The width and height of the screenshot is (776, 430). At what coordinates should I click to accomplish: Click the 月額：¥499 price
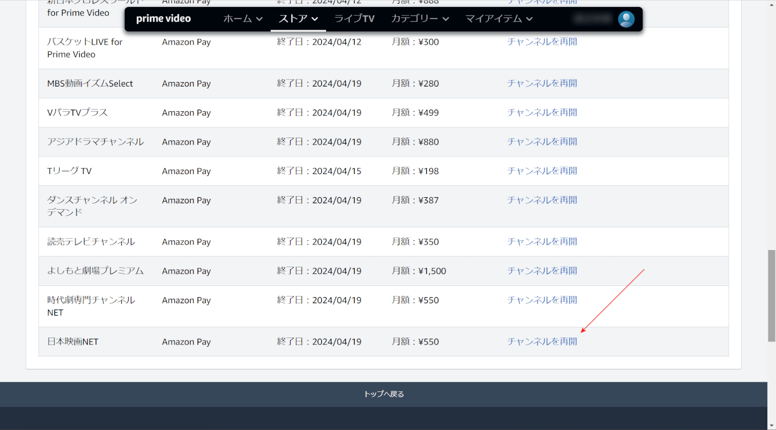tap(415, 112)
